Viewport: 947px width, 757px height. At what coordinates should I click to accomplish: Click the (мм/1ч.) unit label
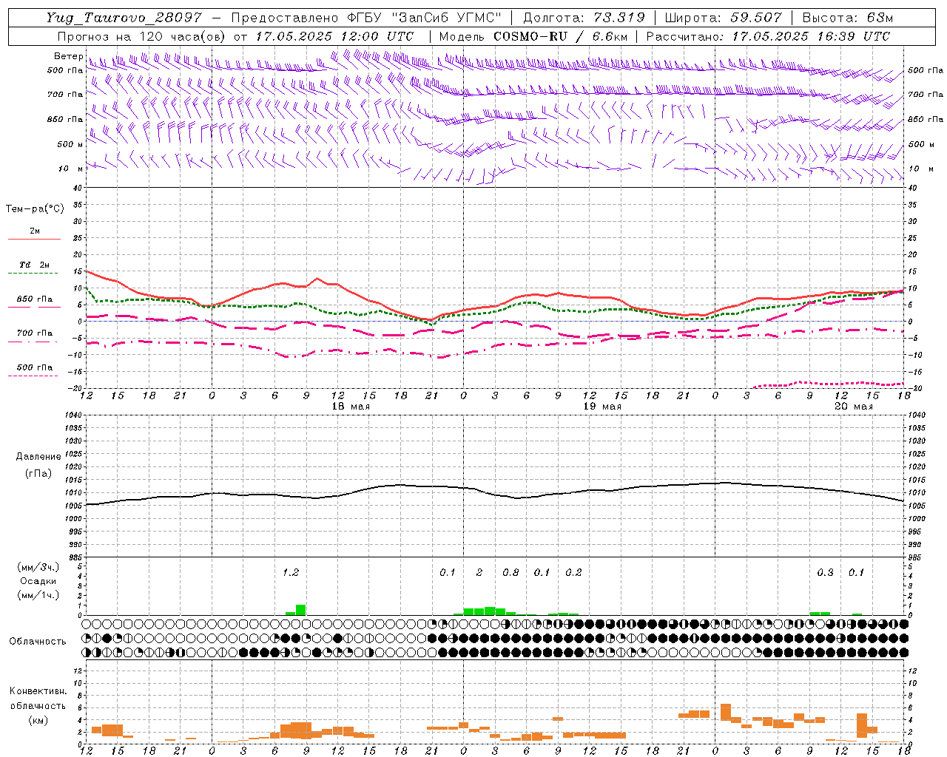38,595
